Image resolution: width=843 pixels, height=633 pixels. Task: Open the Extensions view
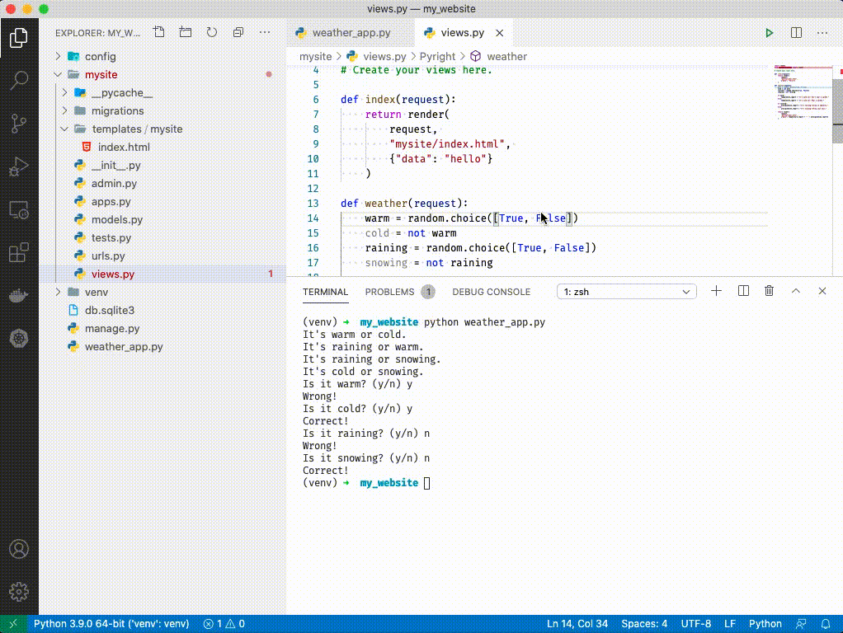[18, 253]
